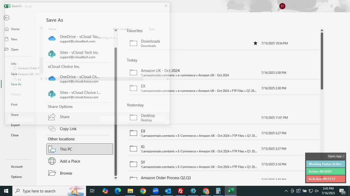The width and height of the screenshot is (350, 196).
Task: Open Outlook from the taskbar
Action: click(168, 191)
